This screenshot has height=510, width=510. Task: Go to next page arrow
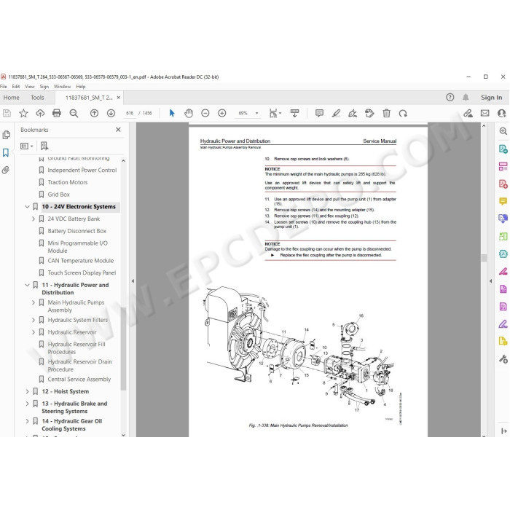pos(111,113)
